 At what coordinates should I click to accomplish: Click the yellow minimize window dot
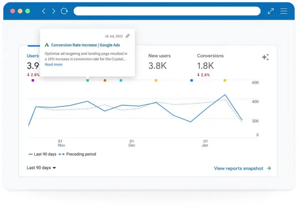(20, 11)
